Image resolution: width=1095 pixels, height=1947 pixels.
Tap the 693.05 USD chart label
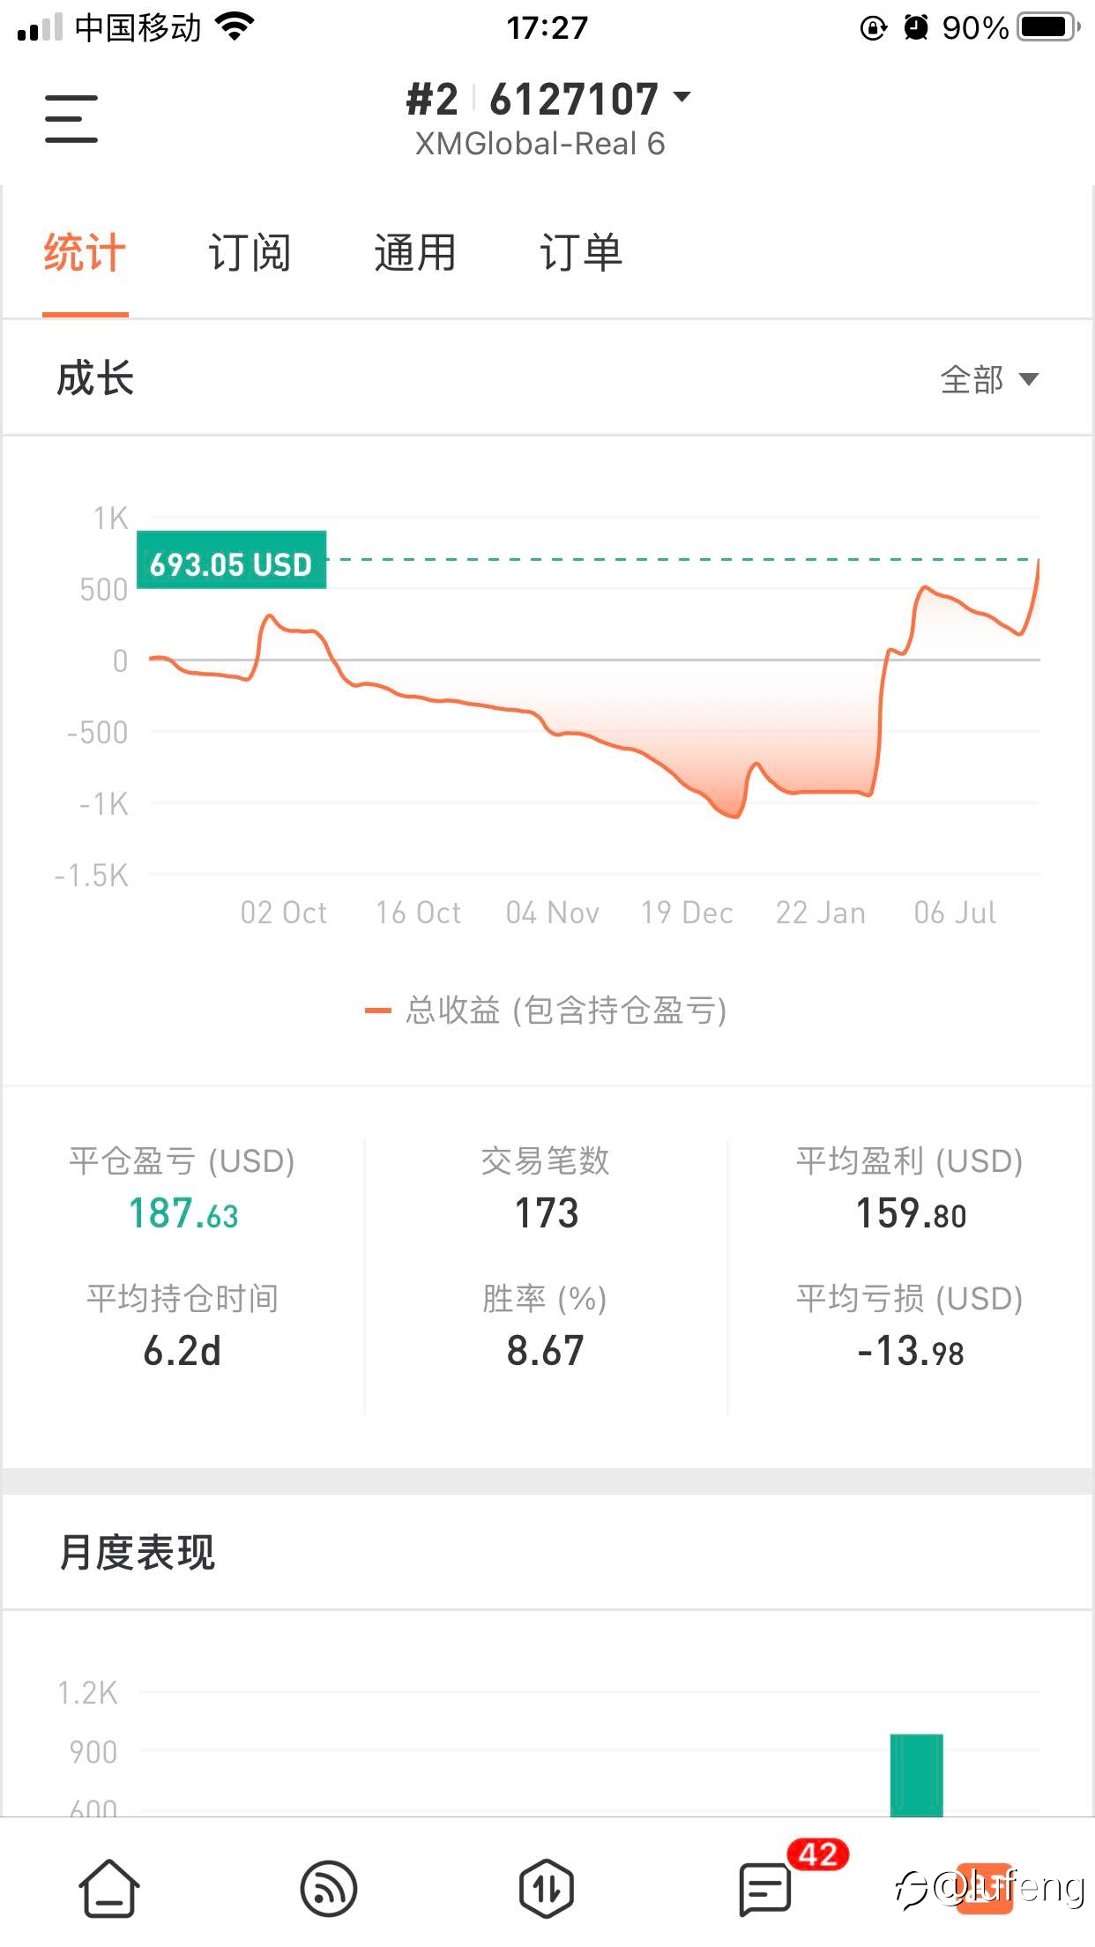231,563
